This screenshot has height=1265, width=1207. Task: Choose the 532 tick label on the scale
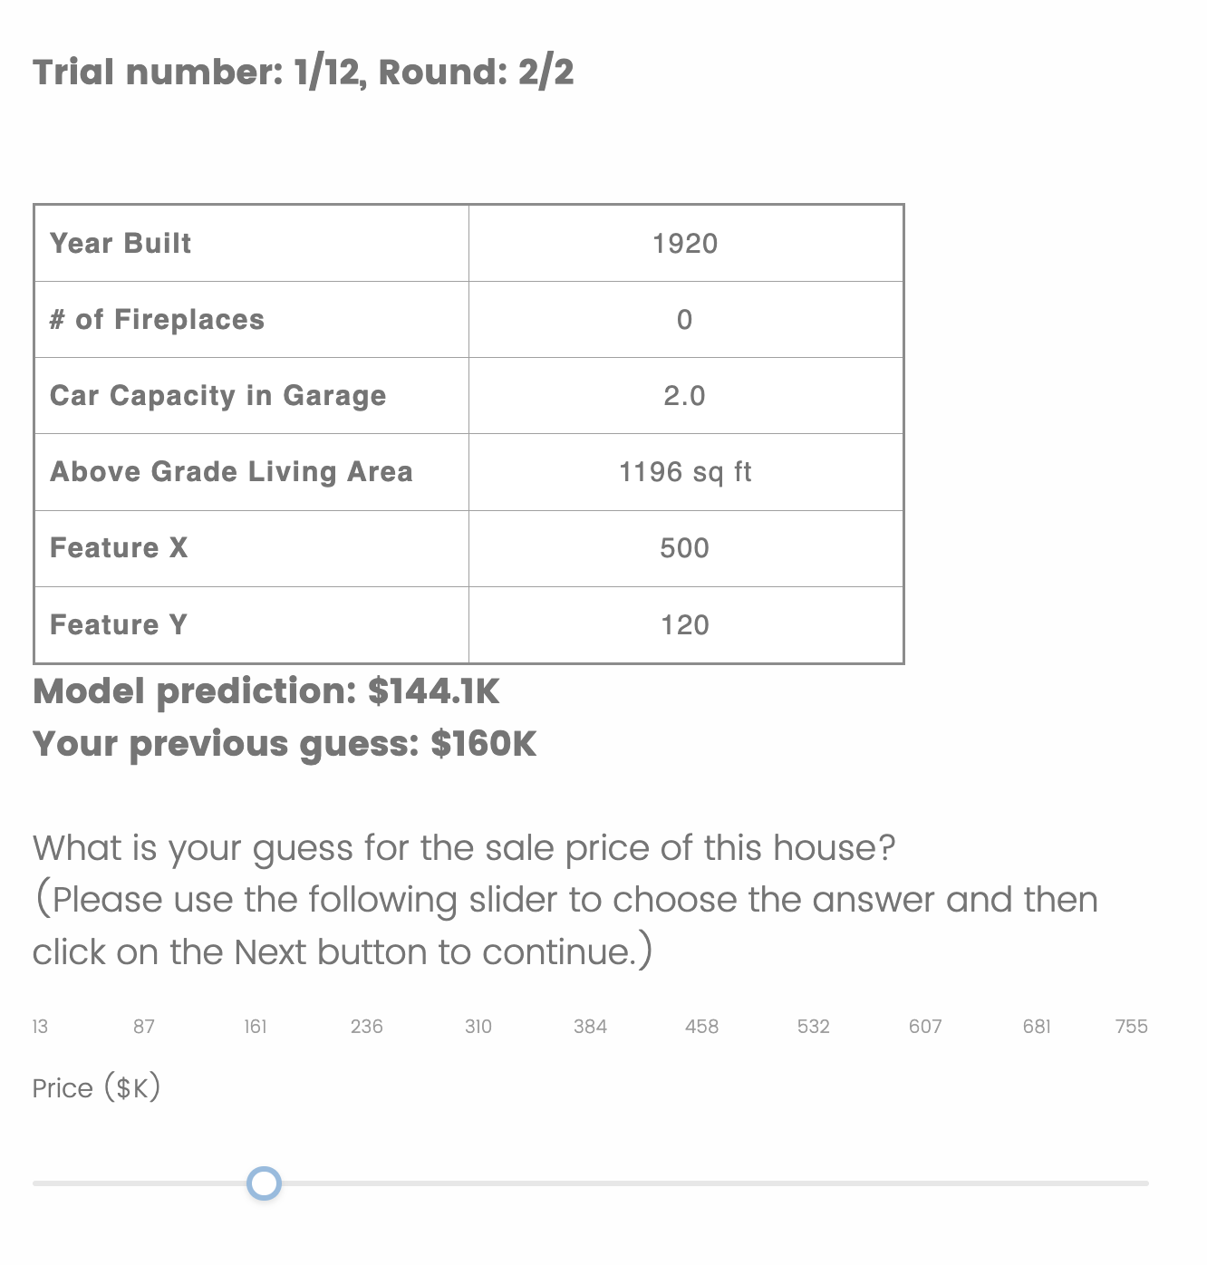click(x=814, y=1027)
